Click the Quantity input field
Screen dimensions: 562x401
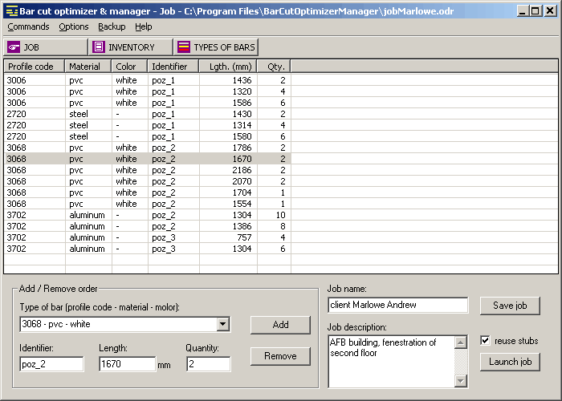tap(208, 364)
